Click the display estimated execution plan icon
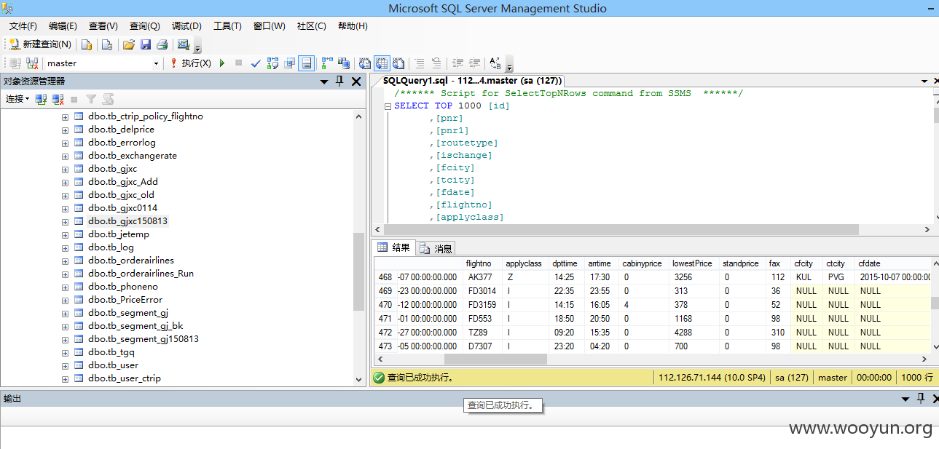The image size is (939, 449). (273, 63)
